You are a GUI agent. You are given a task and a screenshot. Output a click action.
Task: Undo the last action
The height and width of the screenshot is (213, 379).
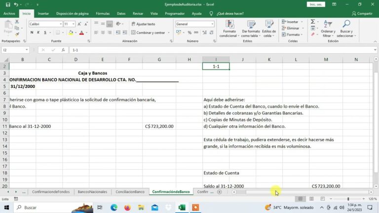click(x=16, y=4)
